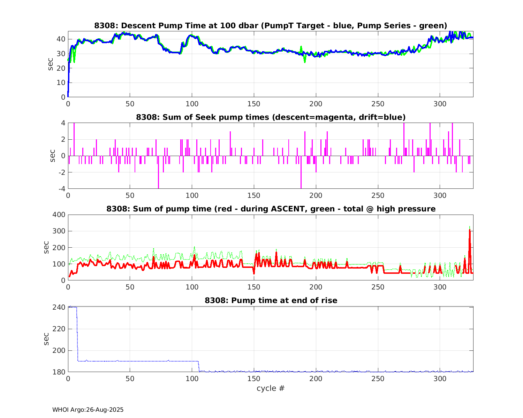
Task: Click the blue drop from 240 near cycle 7
Action: tap(77, 334)
